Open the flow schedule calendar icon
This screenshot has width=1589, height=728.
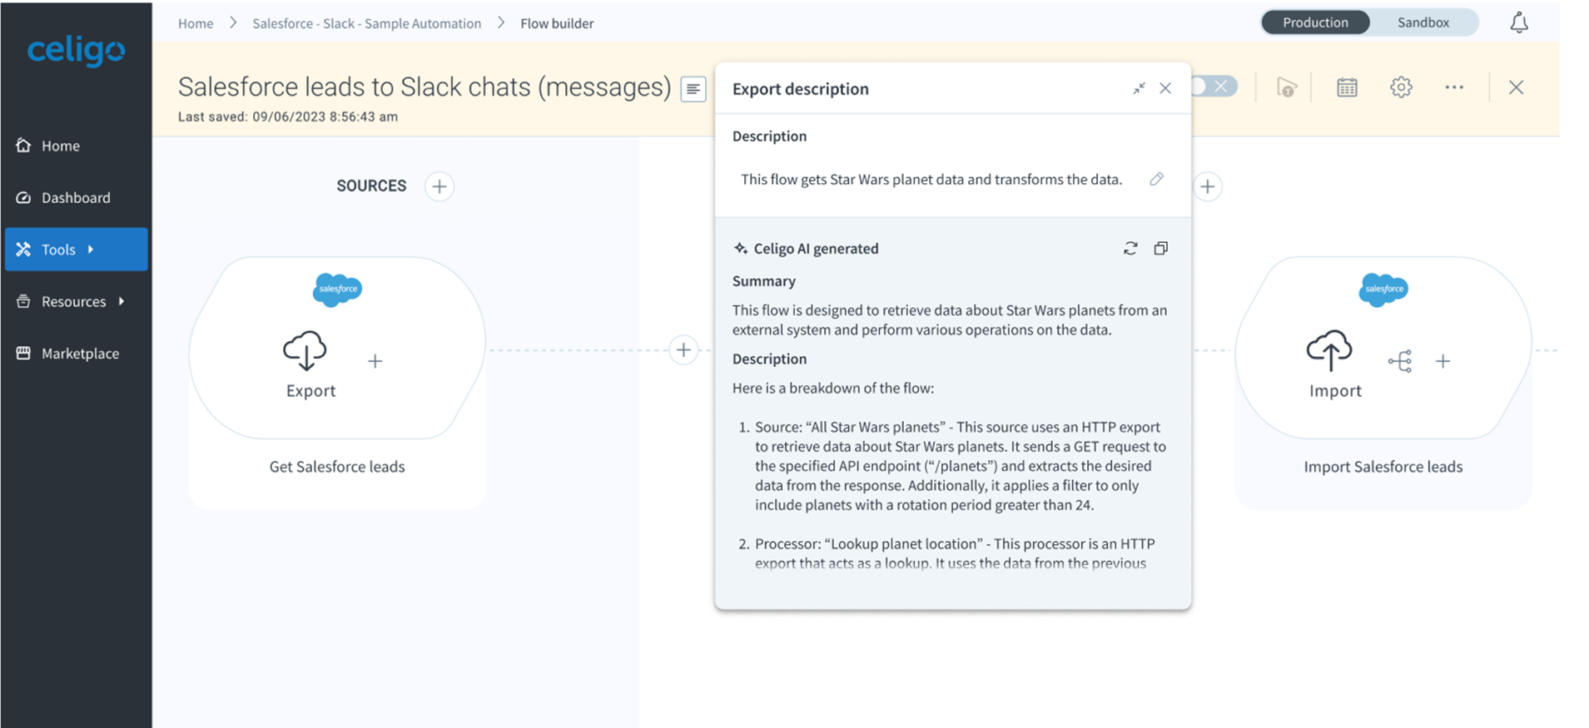(1347, 87)
